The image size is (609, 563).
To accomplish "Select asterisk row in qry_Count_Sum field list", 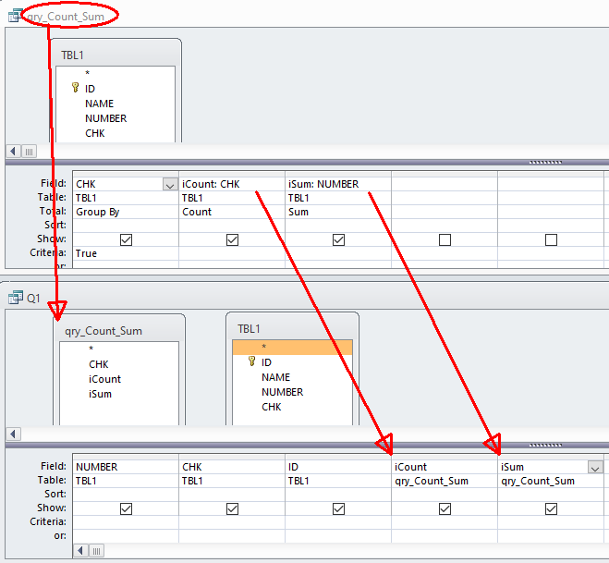I will [x=119, y=349].
